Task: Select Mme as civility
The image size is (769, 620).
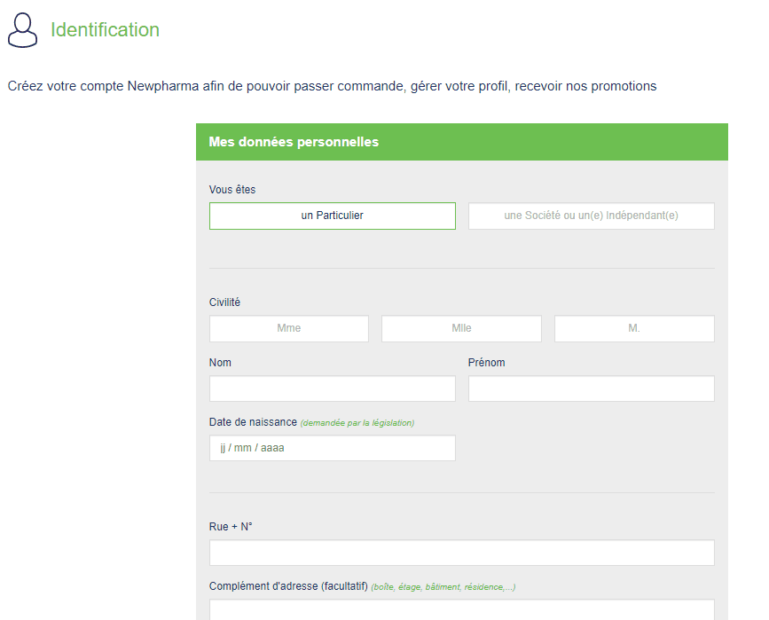Action: click(x=289, y=328)
